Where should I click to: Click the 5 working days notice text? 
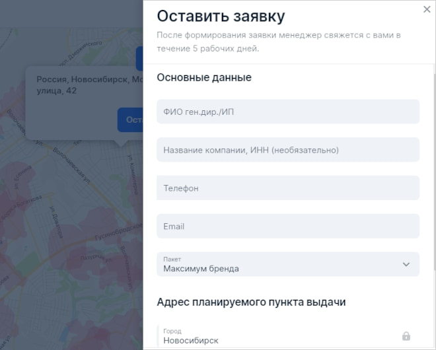(x=279, y=42)
